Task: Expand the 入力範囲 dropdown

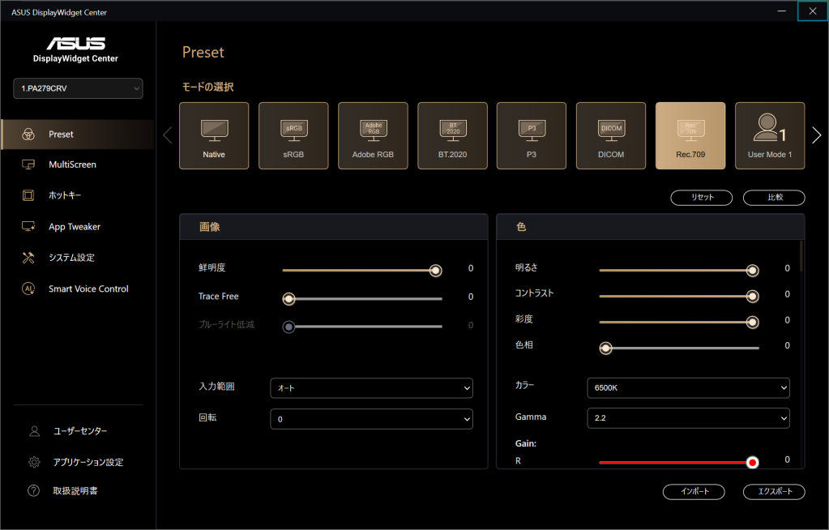Action: tap(371, 389)
